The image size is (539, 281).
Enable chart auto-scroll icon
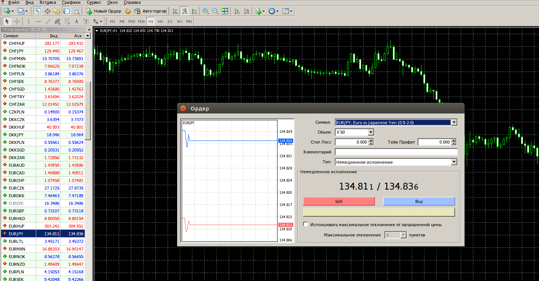click(237, 11)
